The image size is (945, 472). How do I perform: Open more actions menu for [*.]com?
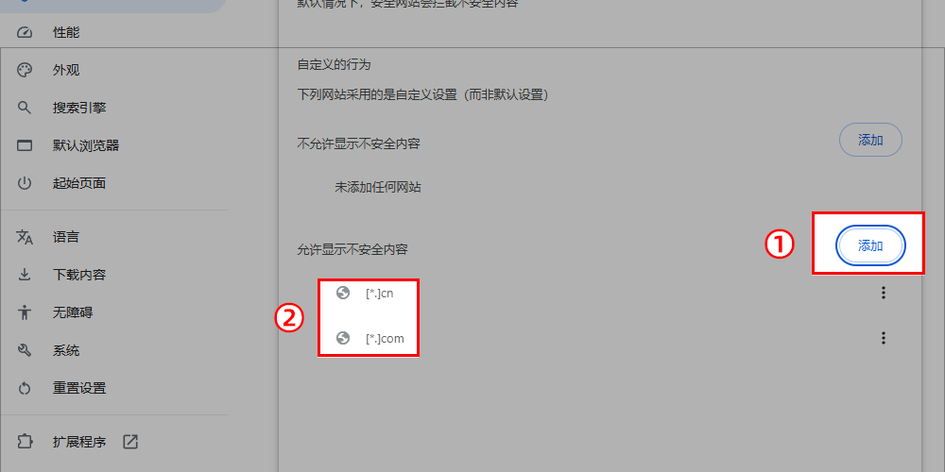click(883, 338)
